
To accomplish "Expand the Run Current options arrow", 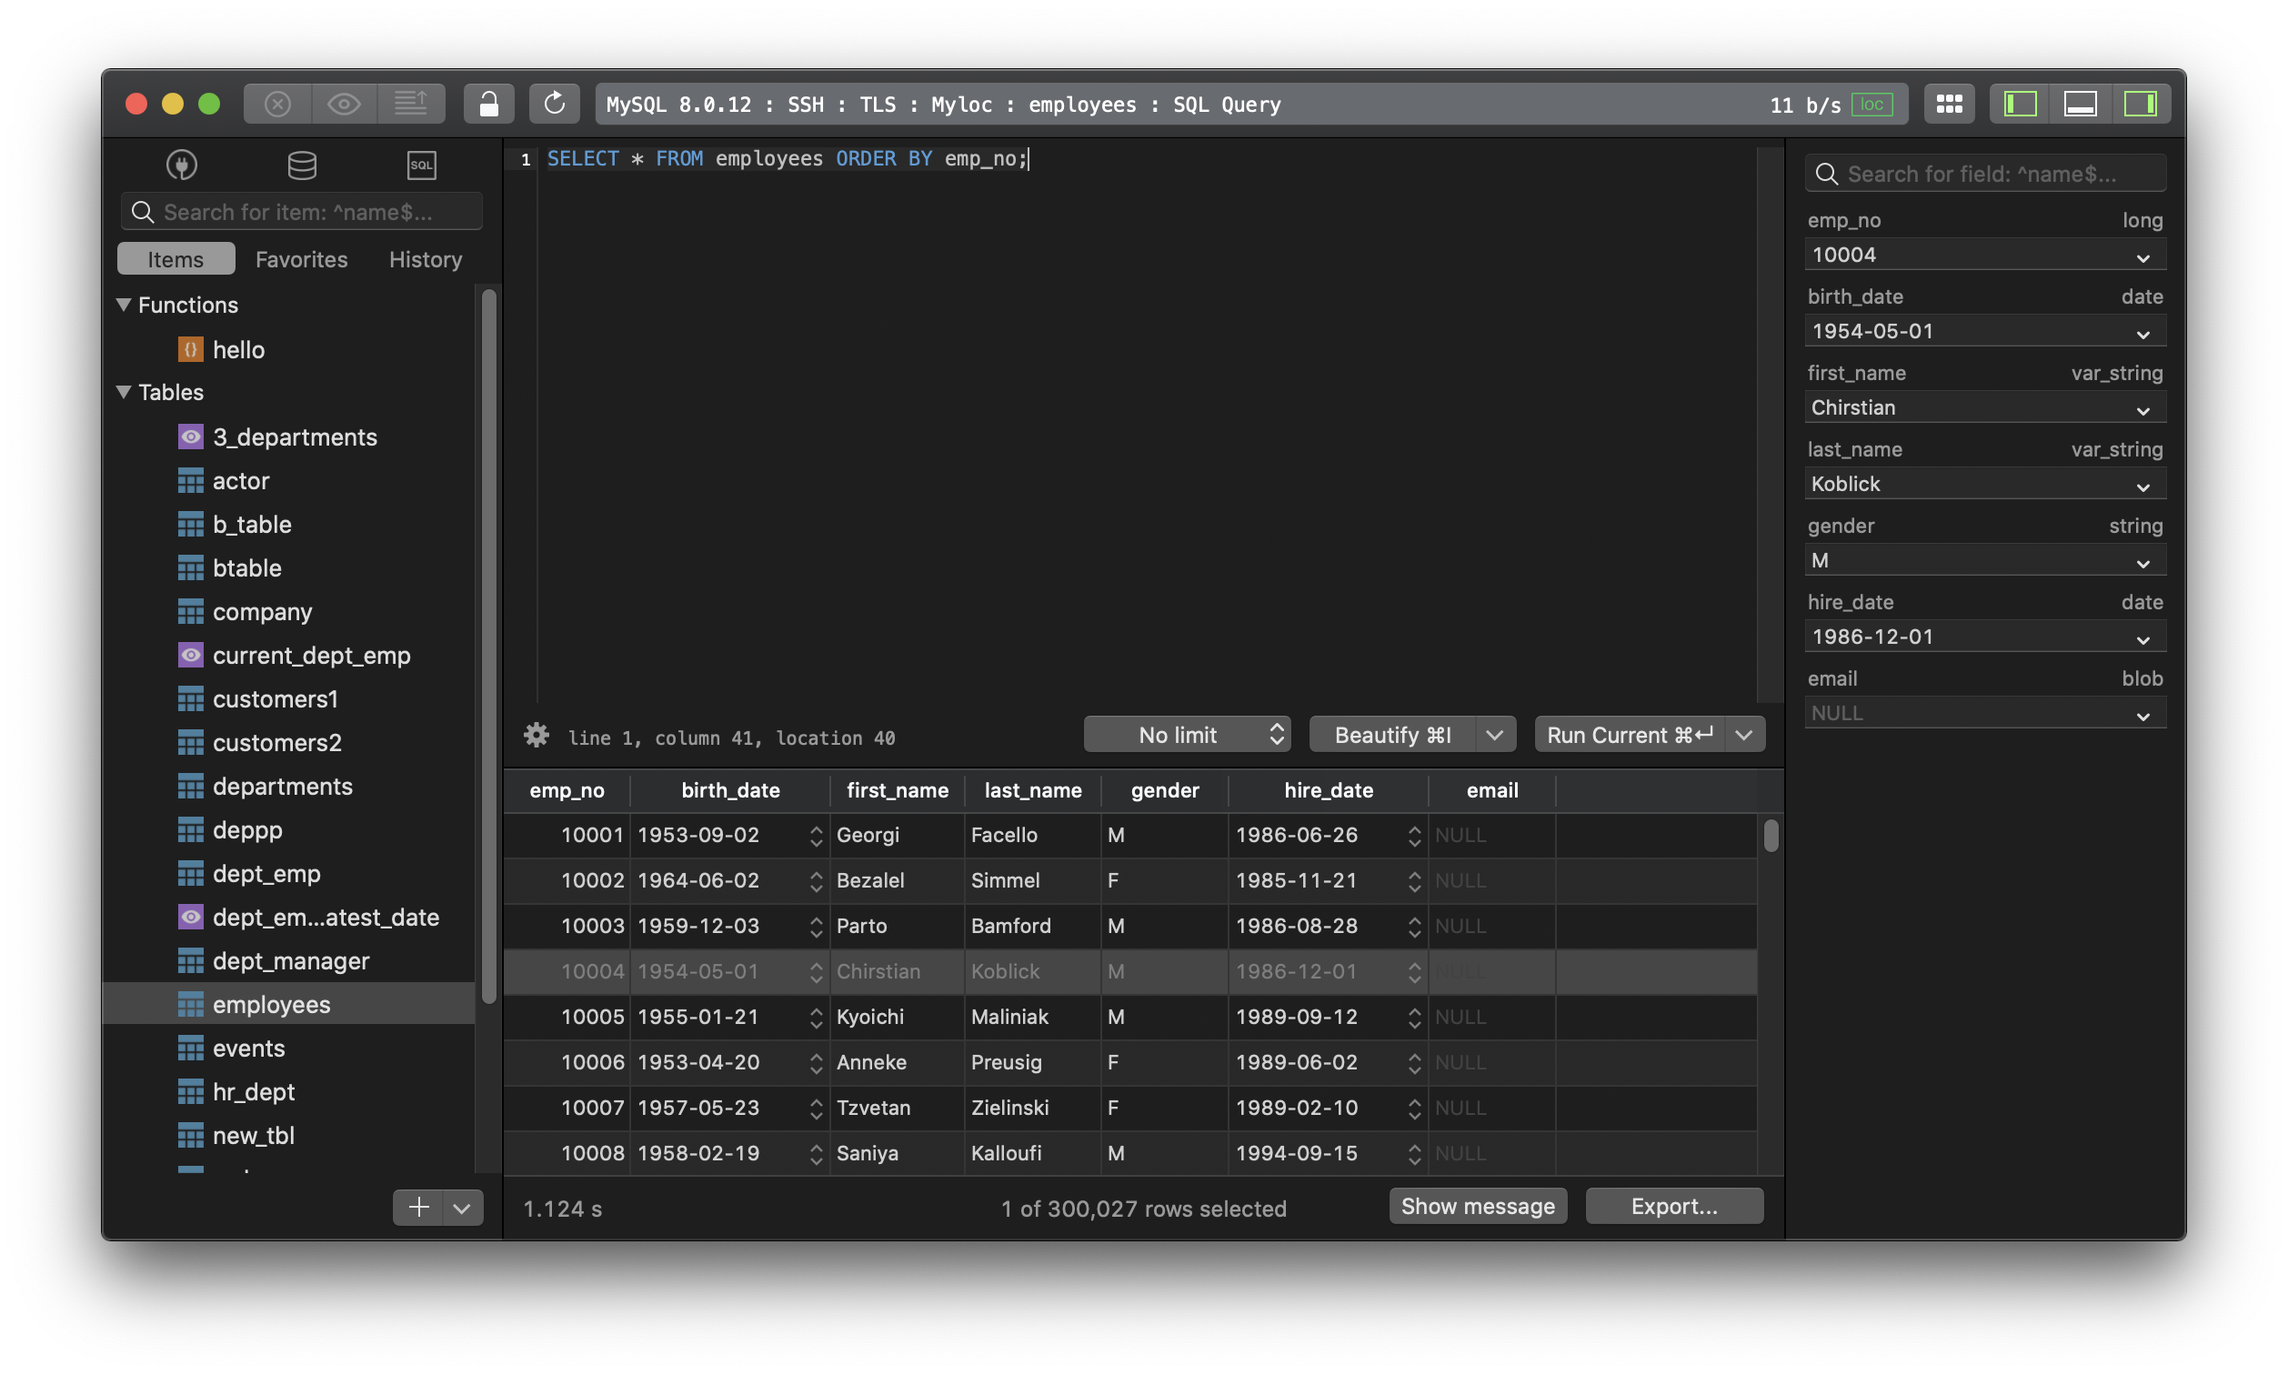I will tap(1744, 735).
